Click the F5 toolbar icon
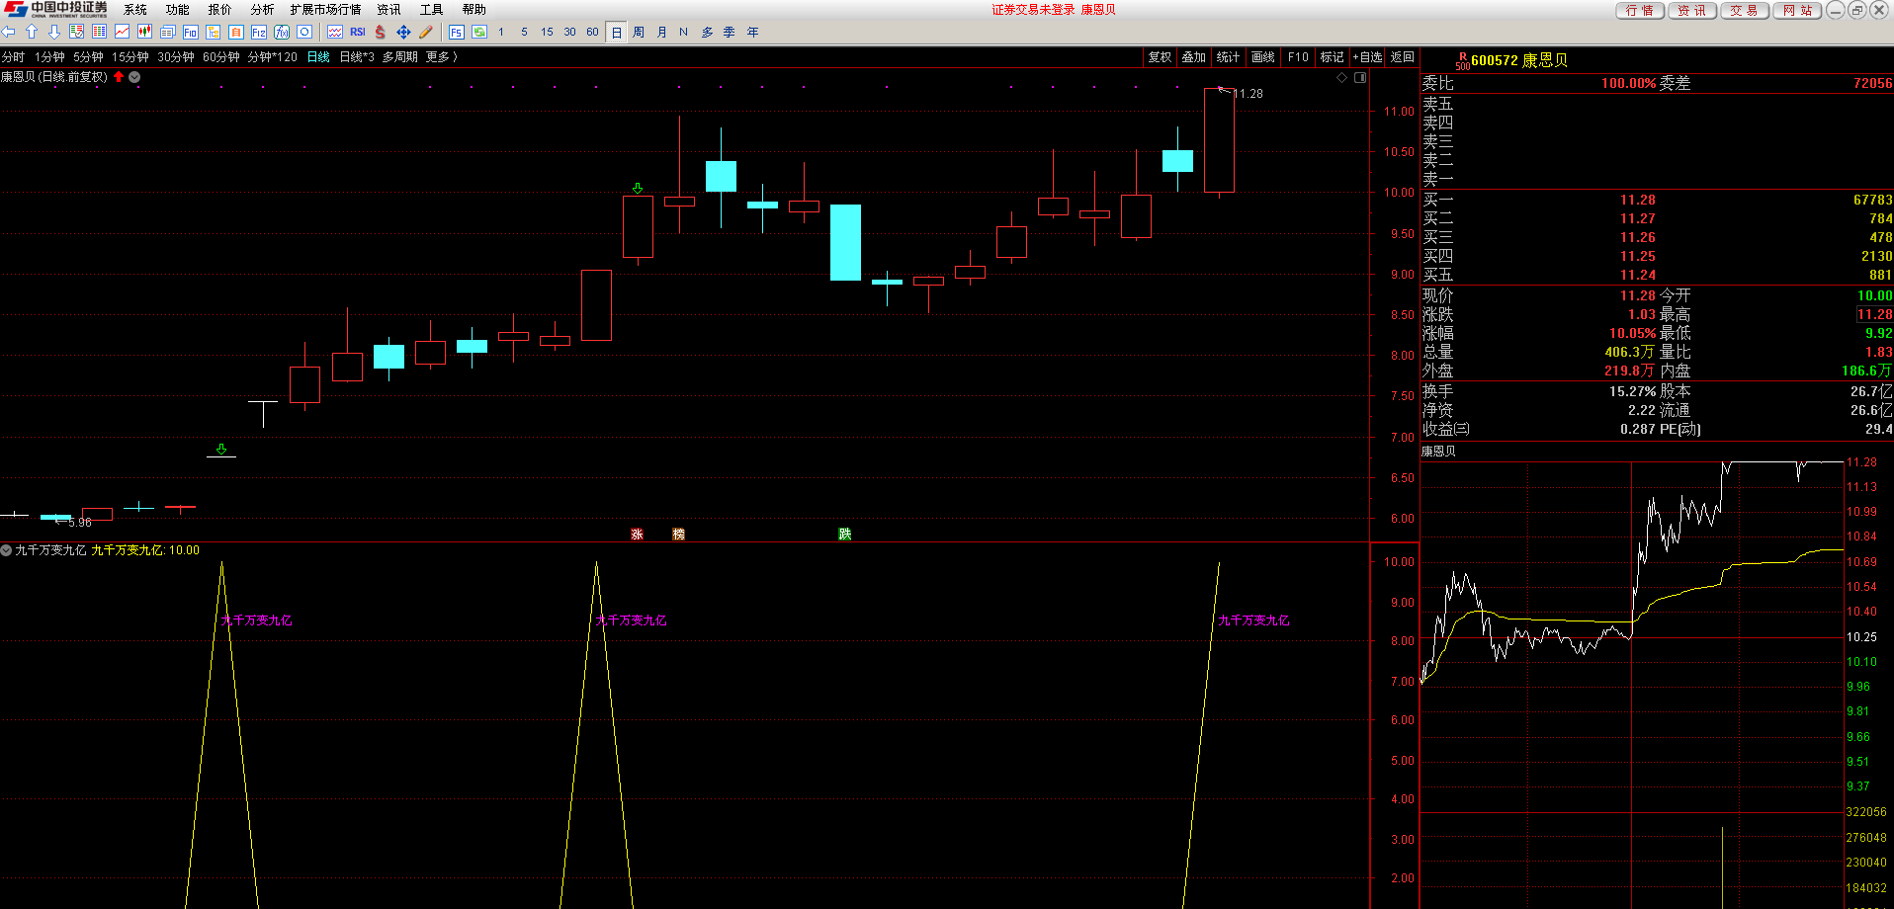Viewport: 1894px width, 909px height. point(456,32)
